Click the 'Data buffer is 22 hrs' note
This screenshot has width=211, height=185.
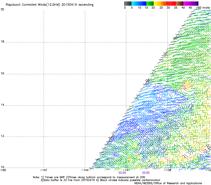tap(100, 180)
